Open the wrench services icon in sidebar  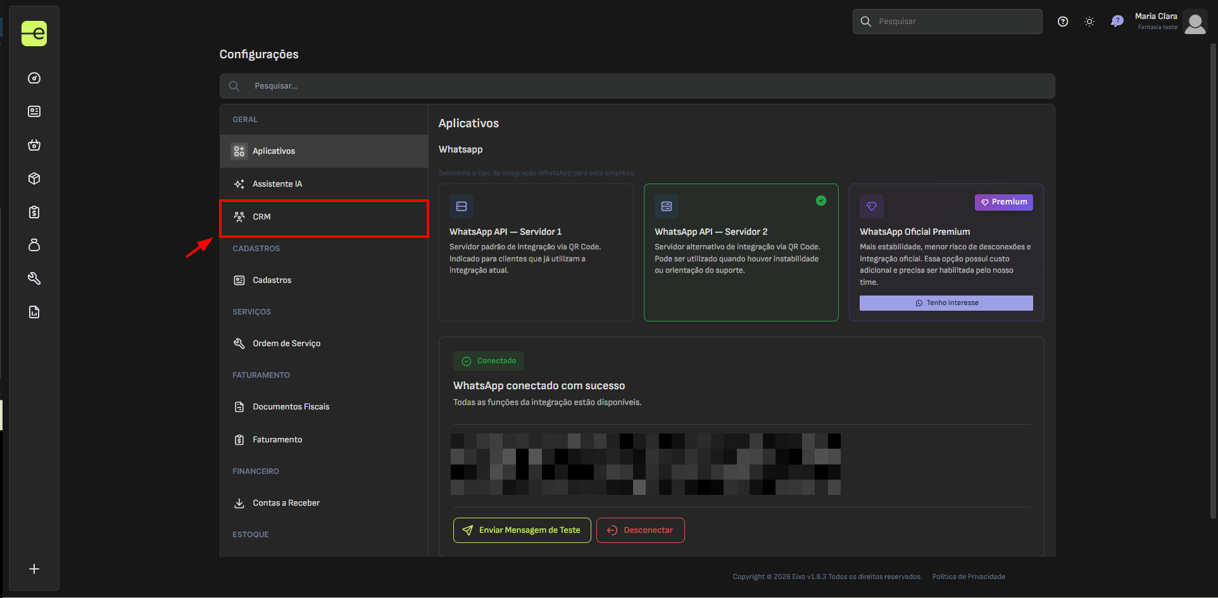[34, 278]
